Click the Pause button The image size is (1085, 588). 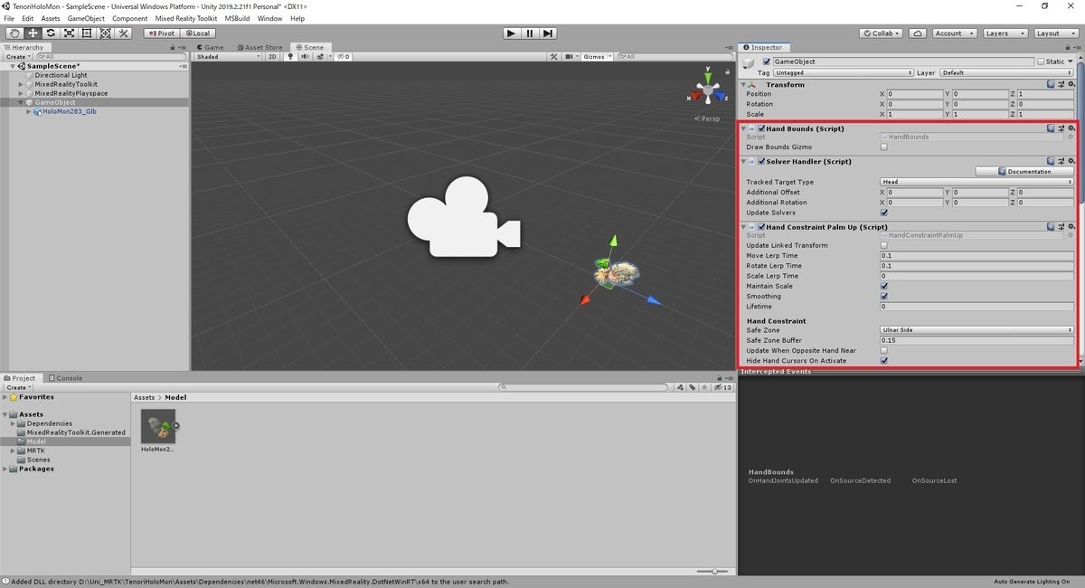pos(529,33)
